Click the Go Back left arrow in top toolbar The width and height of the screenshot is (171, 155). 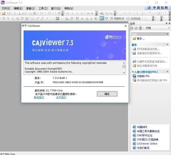click(x=88, y=13)
